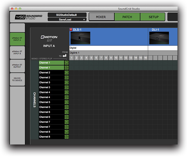Click the R flip icon for Channel 8

pyautogui.click(x=67, y=137)
